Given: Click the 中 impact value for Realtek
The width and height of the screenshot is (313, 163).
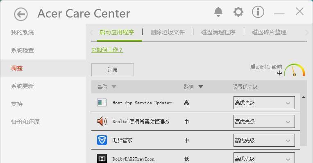Looking at the screenshot, I should point(187,121).
